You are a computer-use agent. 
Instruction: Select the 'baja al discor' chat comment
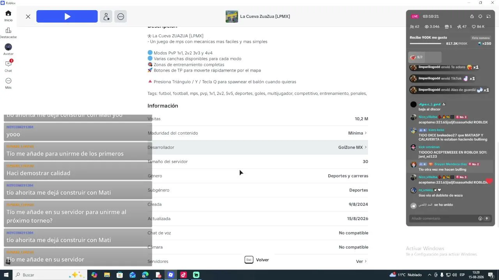[x=429, y=109]
